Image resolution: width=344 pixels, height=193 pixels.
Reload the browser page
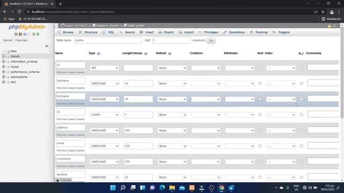19,12
